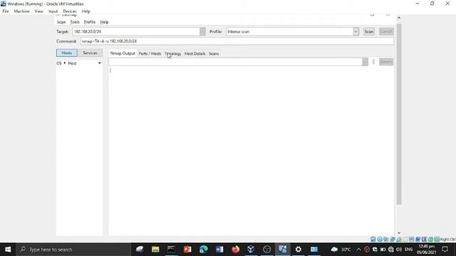The width and height of the screenshot is (456, 256).
Task: Click the output Details button
Action: (386, 62)
